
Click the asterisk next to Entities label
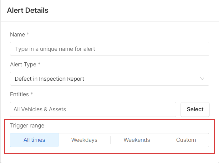32,94
